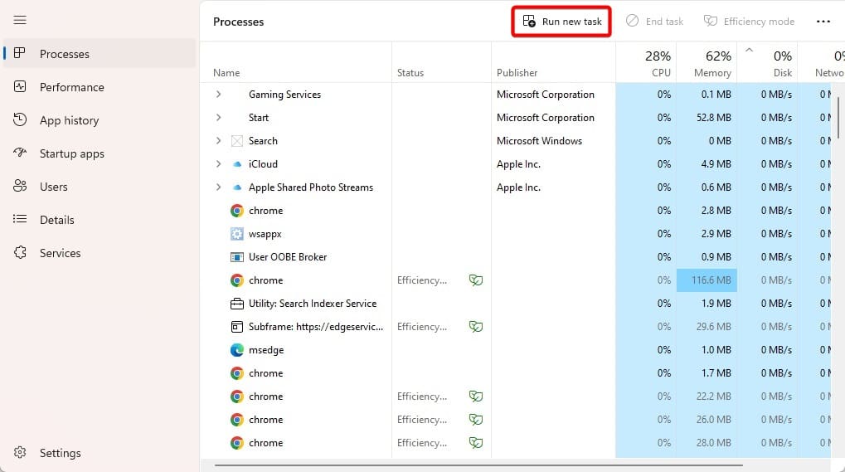
Task: Expand Apple Shared Photo Streams group
Action: (219, 187)
